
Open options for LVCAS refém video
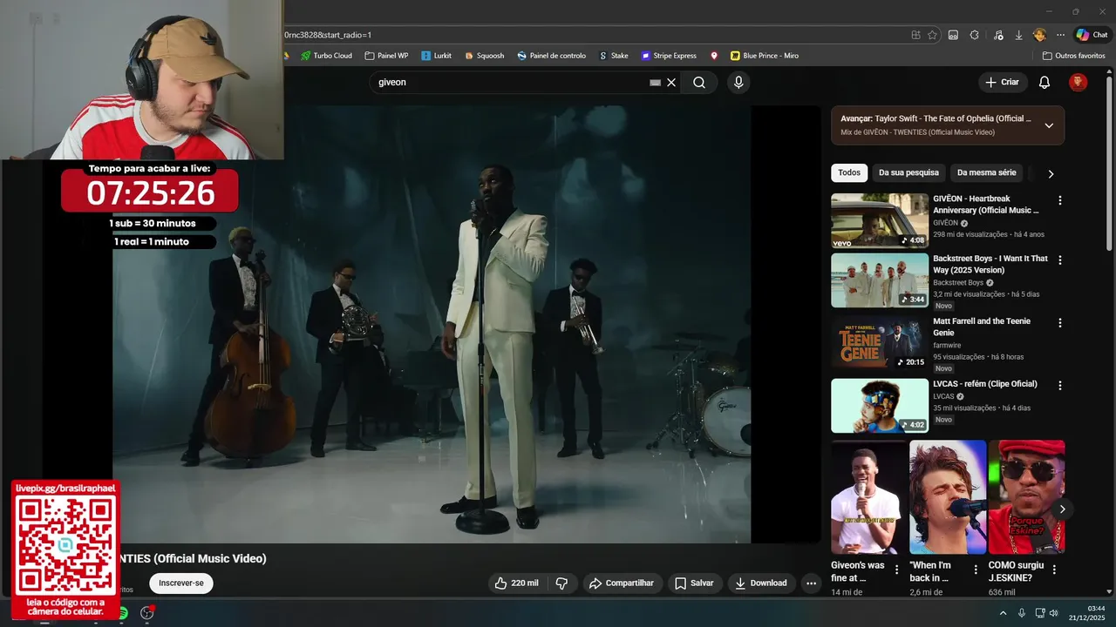tap(1060, 386)
